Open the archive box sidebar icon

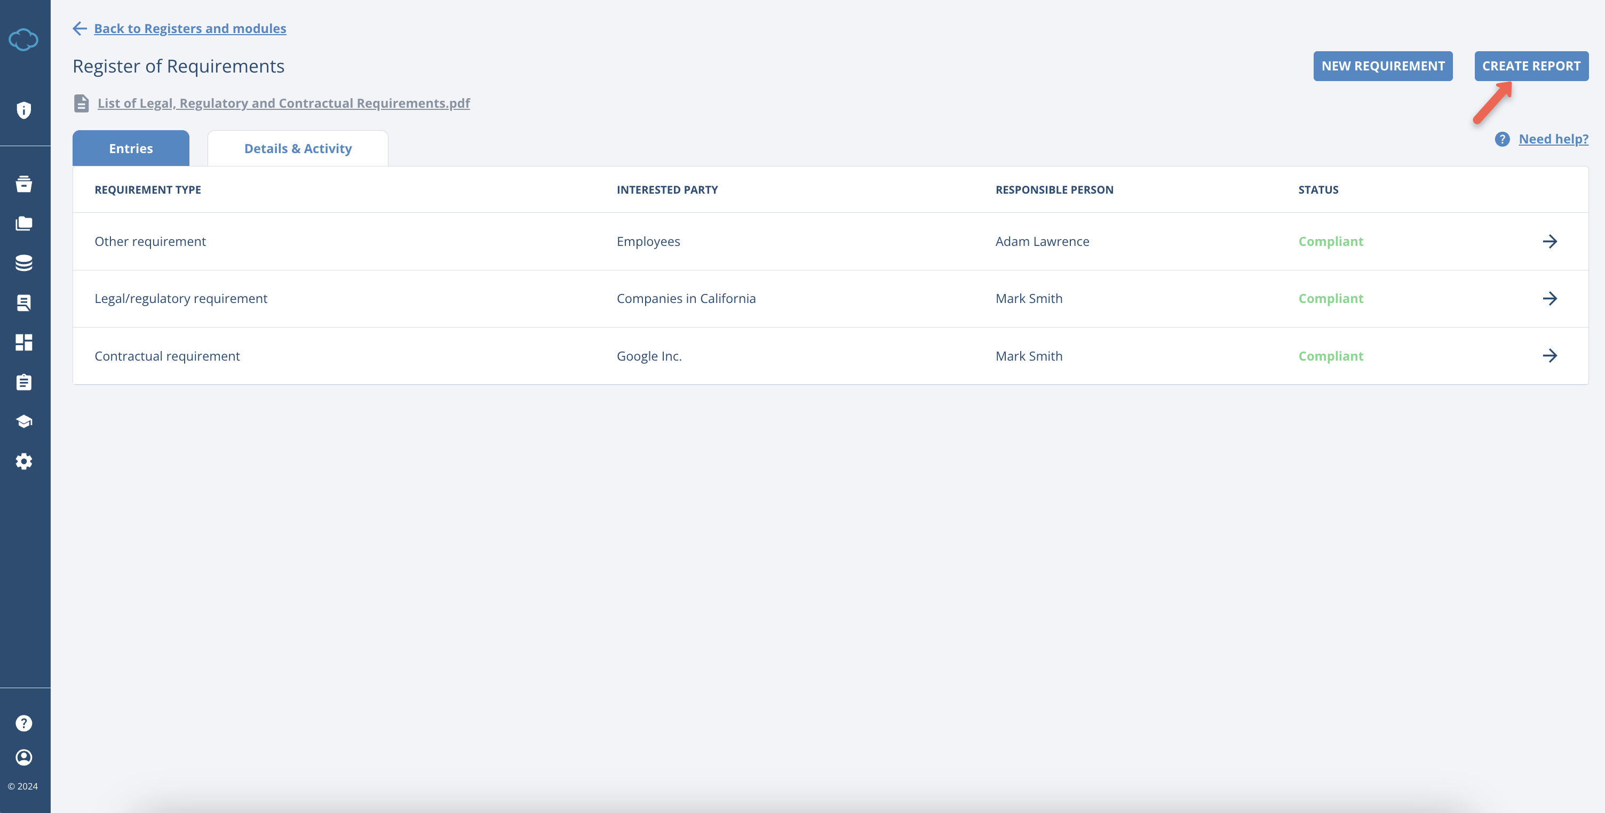coord(23,184)
